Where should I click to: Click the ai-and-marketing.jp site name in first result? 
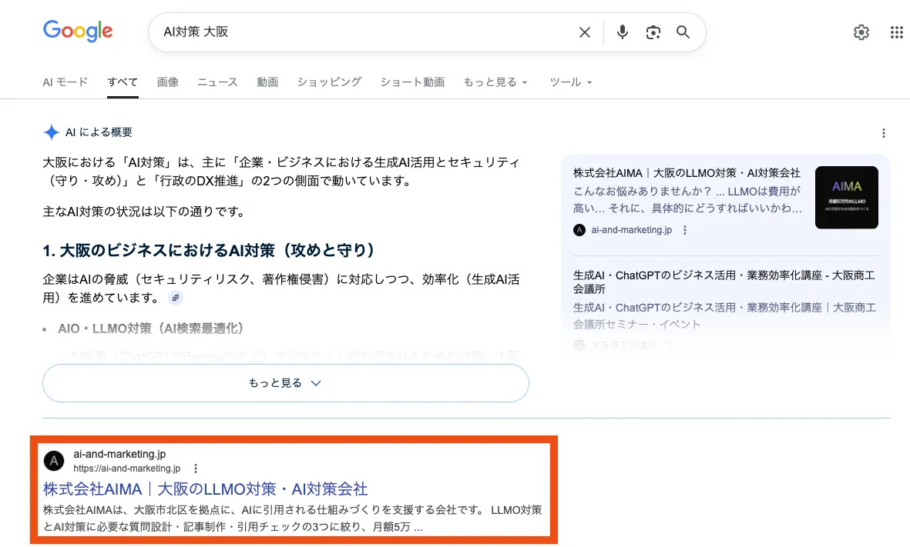(119, 454)
